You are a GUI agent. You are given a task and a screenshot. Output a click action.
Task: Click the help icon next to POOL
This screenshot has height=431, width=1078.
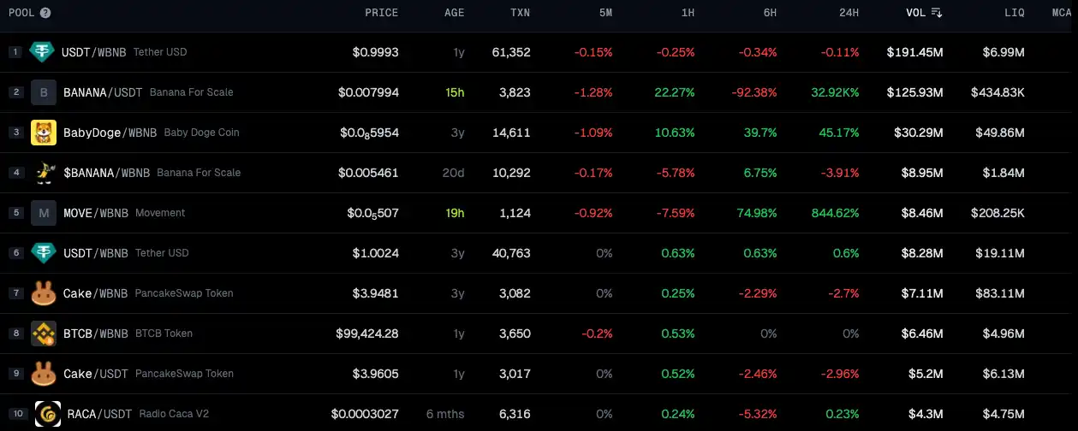45,13
